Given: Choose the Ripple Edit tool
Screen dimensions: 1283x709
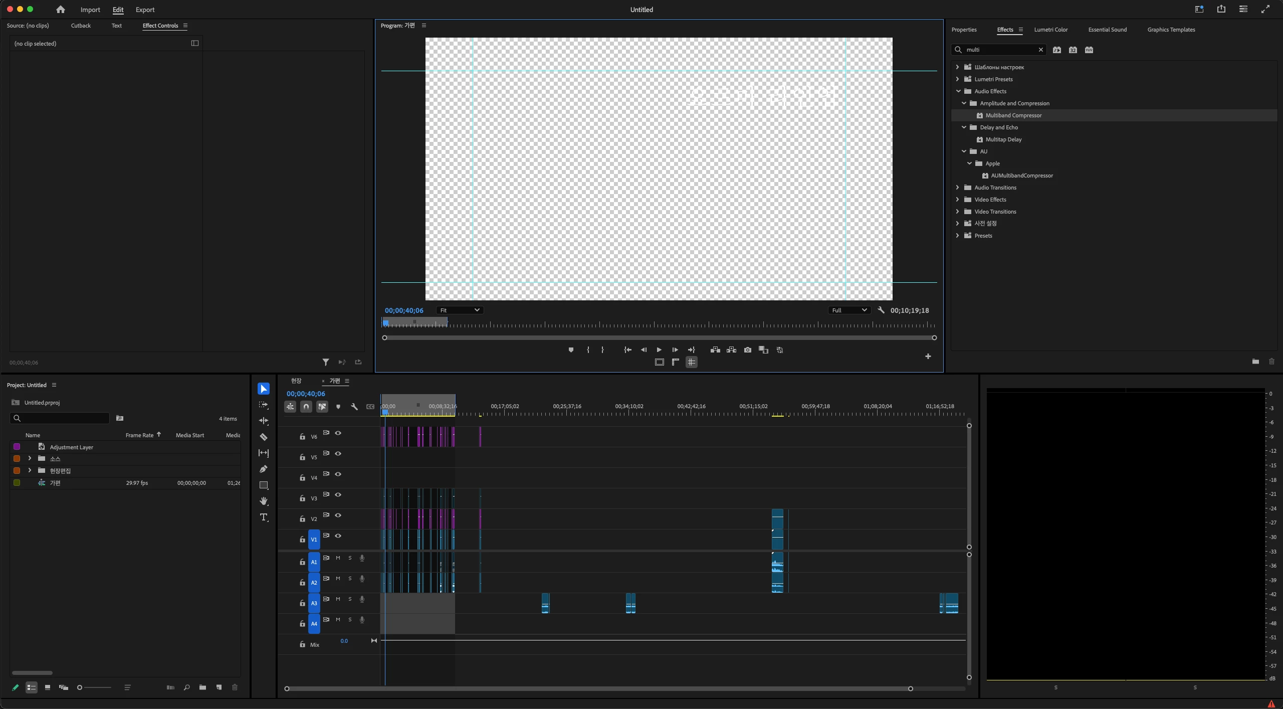Looking at the screenshot, I should [x=263, y=421].
